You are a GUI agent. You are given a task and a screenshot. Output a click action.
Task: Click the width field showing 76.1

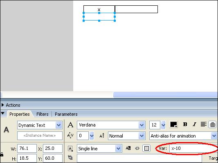click(x=27, y=148)
